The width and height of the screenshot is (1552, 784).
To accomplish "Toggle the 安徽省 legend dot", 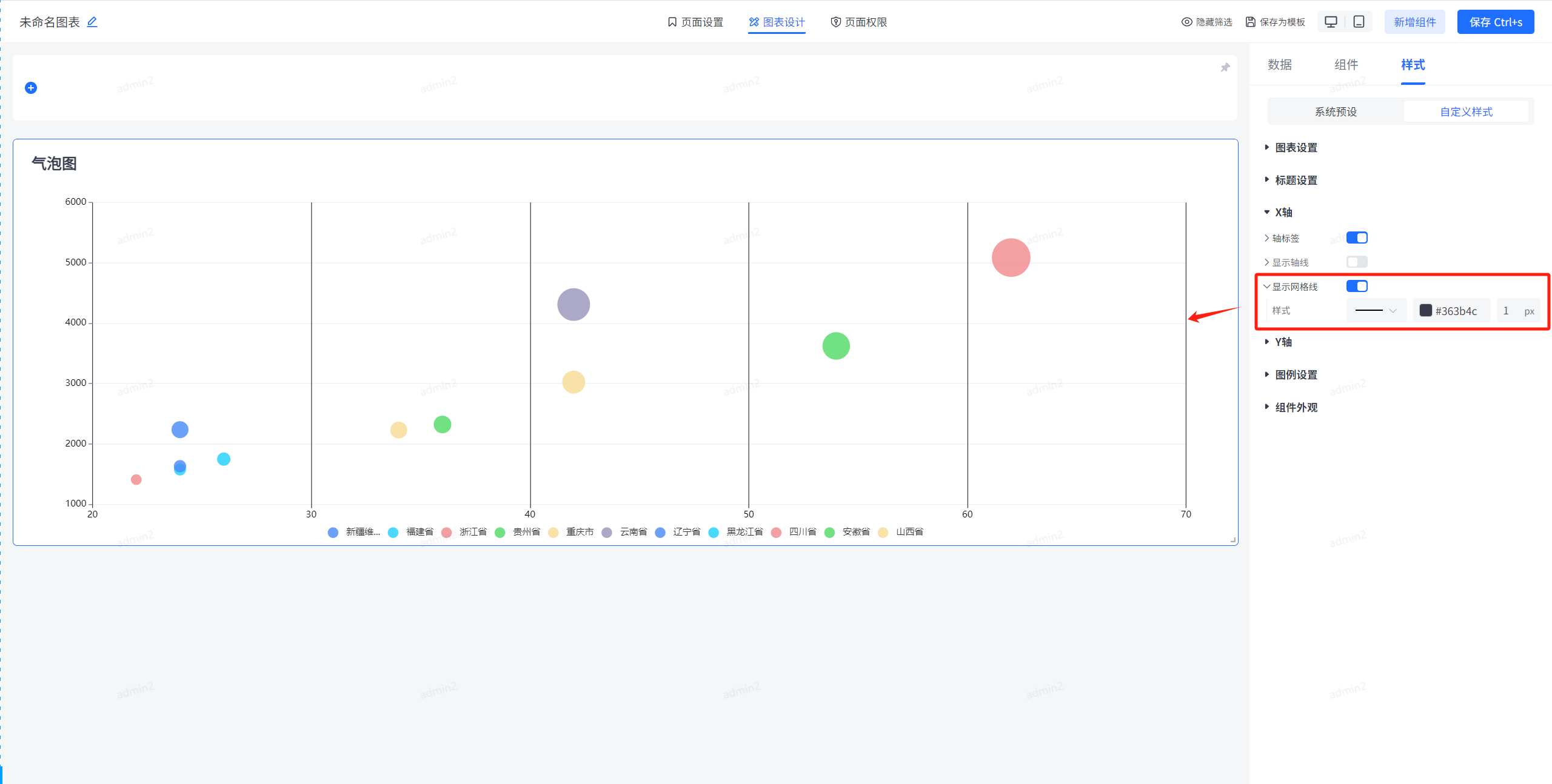I will 829,532.
